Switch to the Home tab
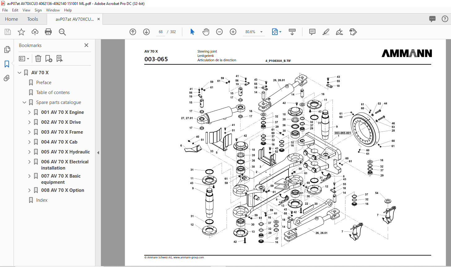Viewport: 451px width, 267px height. [11, 19]
